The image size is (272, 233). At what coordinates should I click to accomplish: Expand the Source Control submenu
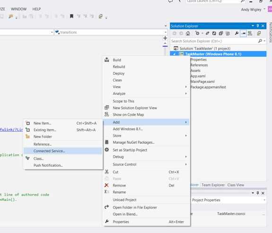tap(147, 164)
